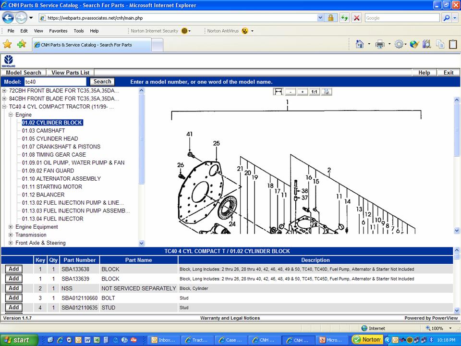Image resolution: width=461 pixels, height=346 pixels.
Task: Open the Warranty and Legal Notices link
Action: (230, 318)
